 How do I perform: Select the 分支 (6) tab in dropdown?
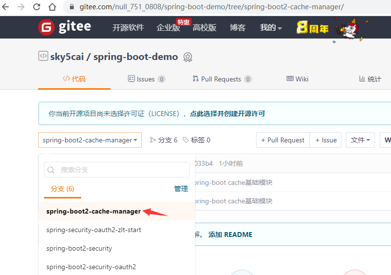click(x=63, y=189)
